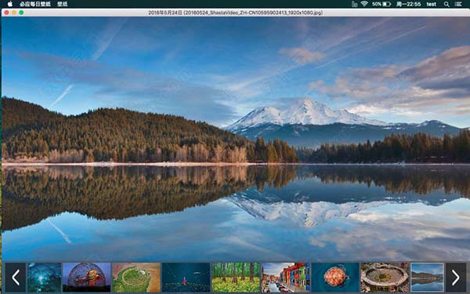Open the clock showing 周一 22:55

(409, 4)
